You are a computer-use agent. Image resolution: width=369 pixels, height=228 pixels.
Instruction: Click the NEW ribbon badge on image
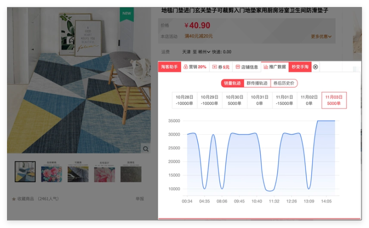point(127,14)
